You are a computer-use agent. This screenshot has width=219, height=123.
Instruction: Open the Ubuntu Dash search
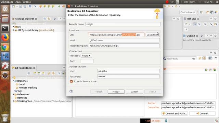click(x=5, y=9)
